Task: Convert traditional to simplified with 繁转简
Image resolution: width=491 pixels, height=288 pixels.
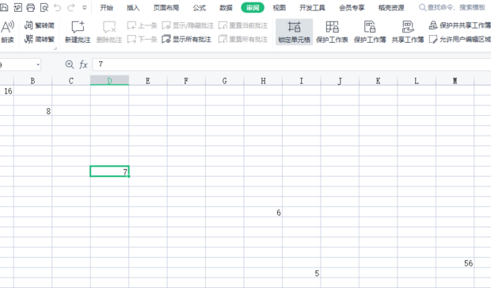Action: 40,25
